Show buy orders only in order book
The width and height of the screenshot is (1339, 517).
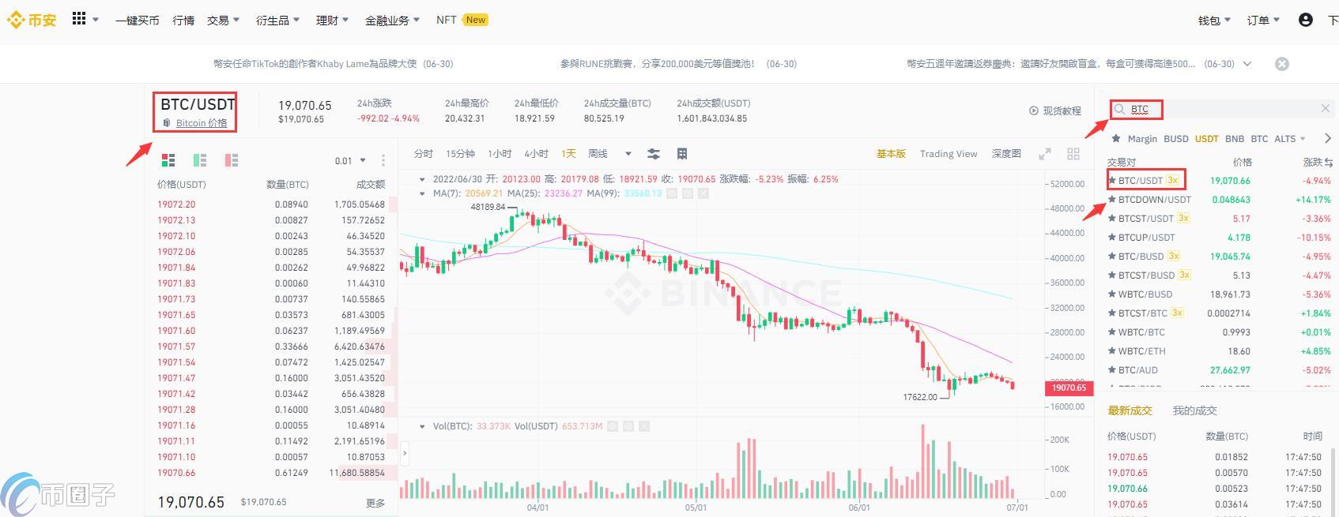click(x=200, y=160)
